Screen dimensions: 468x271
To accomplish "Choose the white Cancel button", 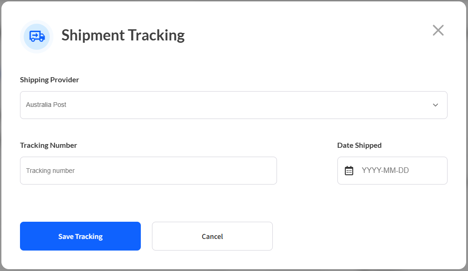I will (x=212, y=236).
